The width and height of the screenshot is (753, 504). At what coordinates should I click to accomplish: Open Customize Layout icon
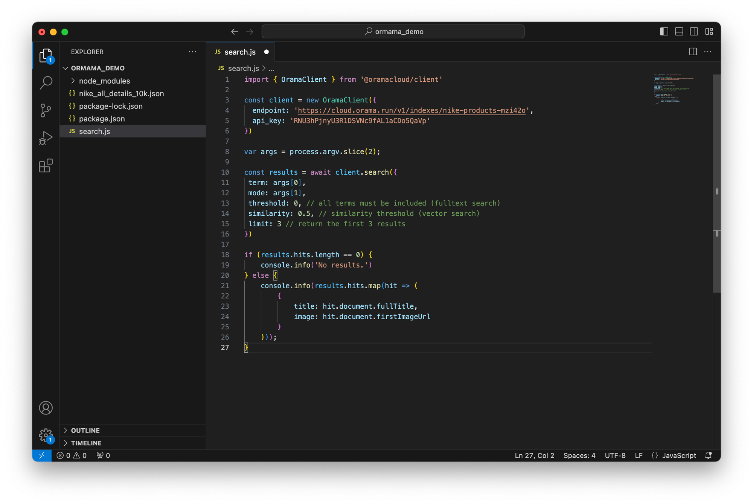pos(709,32)
